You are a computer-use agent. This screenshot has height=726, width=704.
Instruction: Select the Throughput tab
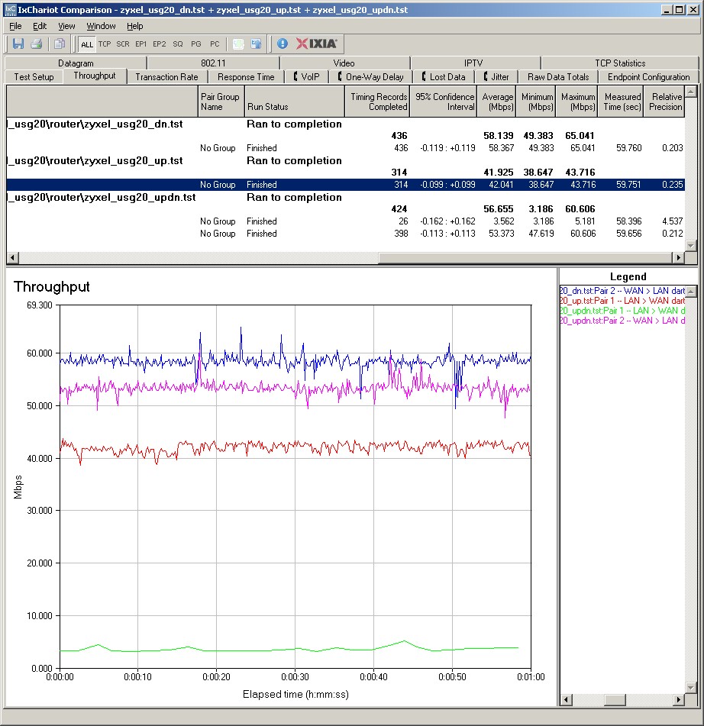click(95, 76)
